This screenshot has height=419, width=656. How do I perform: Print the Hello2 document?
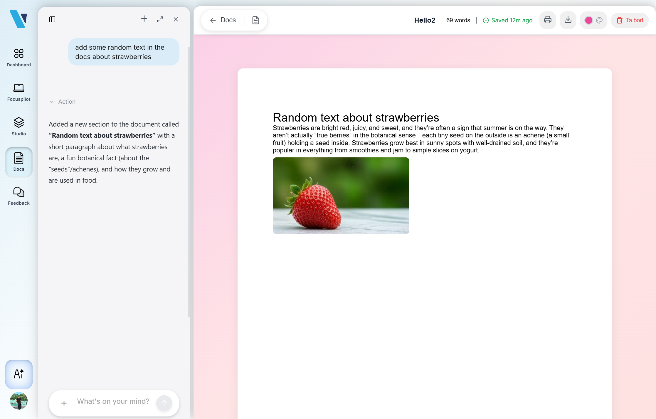(548, 20)
